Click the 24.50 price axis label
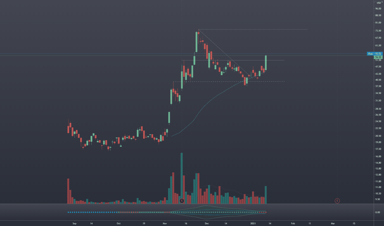 click(378, 121)
